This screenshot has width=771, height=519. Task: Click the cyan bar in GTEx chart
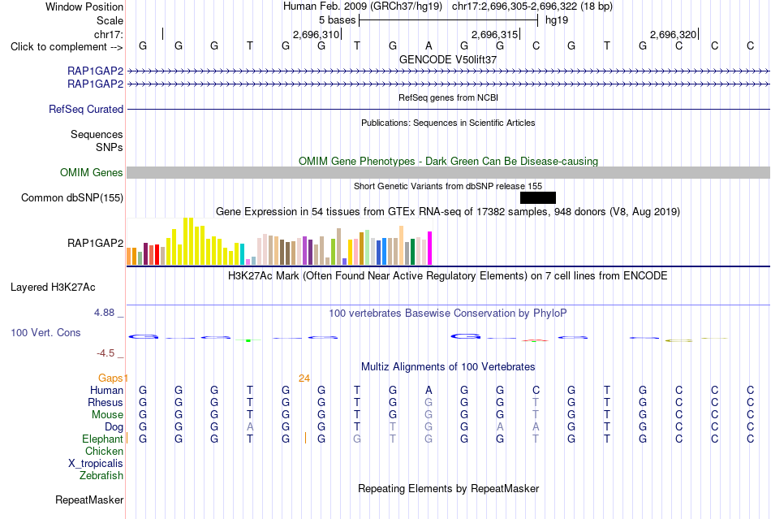coord(242,254)
